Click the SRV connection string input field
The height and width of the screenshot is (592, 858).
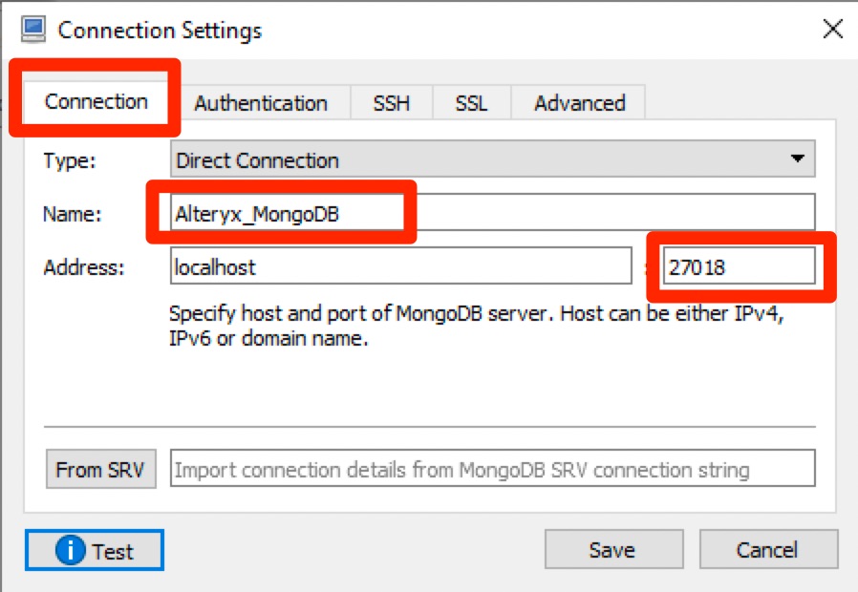coord(493,469)
